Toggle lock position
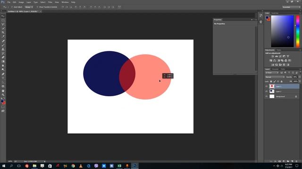This screenshot has width=302, height=169. coord(278,81)
